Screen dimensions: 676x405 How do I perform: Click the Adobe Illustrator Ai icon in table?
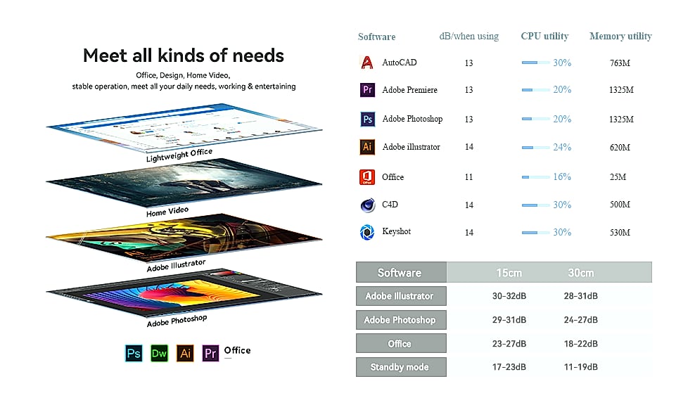click(x=367, y=147)
